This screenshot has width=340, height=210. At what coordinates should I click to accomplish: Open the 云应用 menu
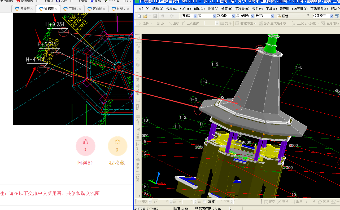(x=284, y=9)
